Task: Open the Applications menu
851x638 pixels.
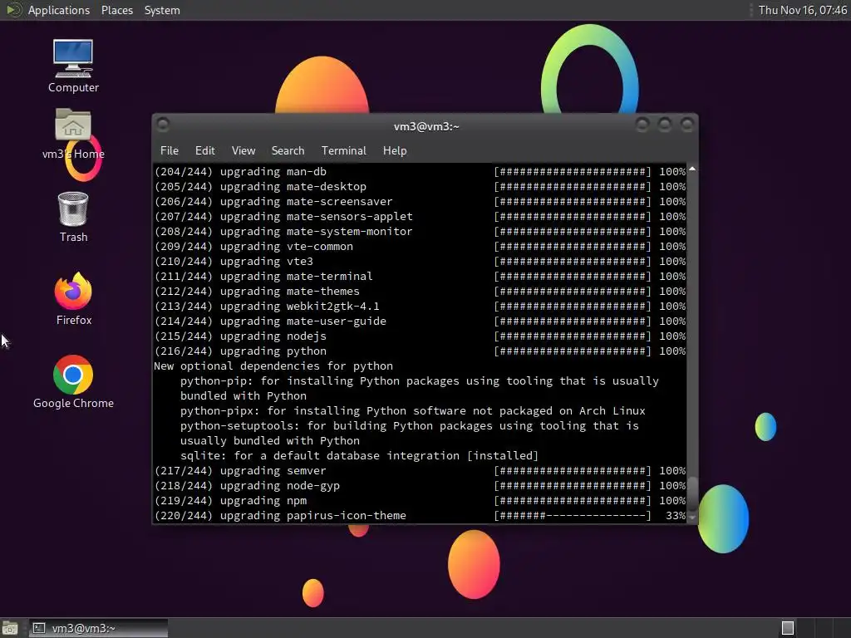Action: point(59,10)
